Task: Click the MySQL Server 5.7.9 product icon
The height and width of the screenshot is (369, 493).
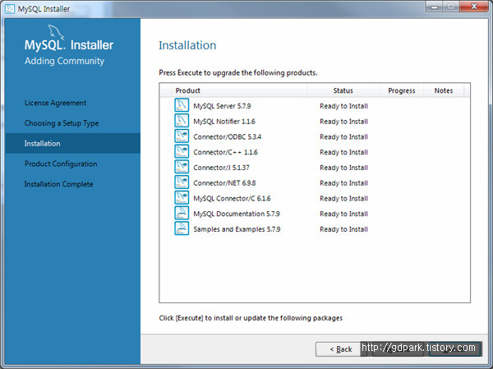Action: (x=182, y=105)
